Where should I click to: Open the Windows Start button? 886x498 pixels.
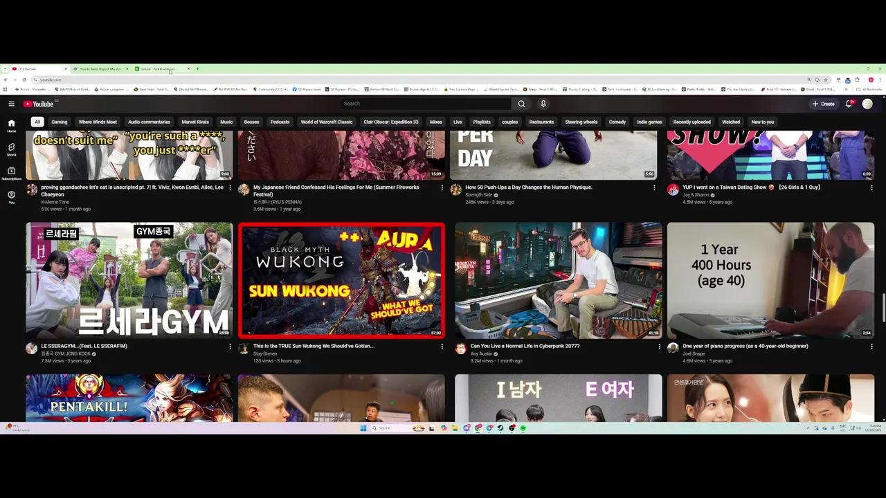pyautogui.click(x=363, y=428)
